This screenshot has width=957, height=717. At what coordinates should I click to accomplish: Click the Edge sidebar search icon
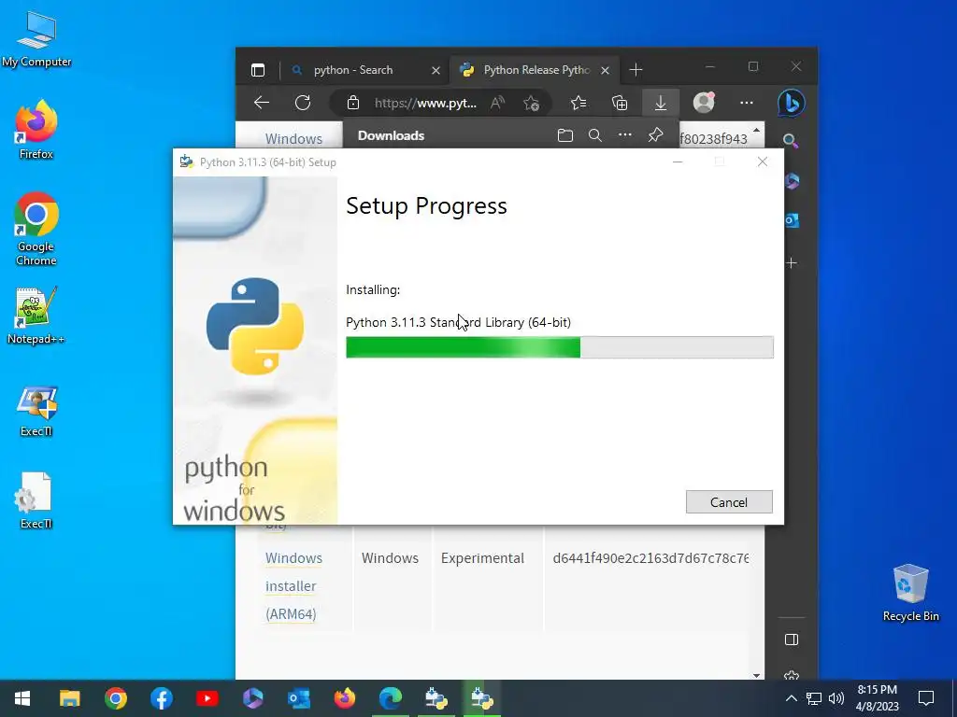click(x=791, y=142)
